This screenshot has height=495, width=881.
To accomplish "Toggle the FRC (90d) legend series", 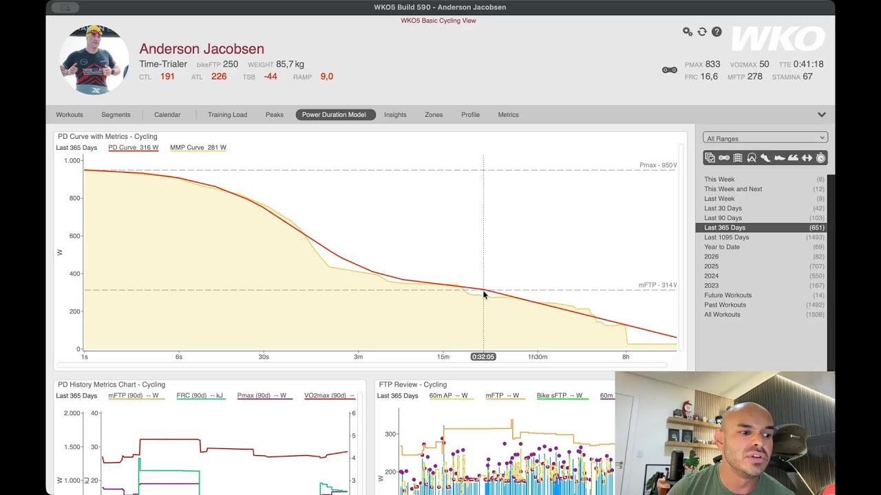I will coord(200,396).
